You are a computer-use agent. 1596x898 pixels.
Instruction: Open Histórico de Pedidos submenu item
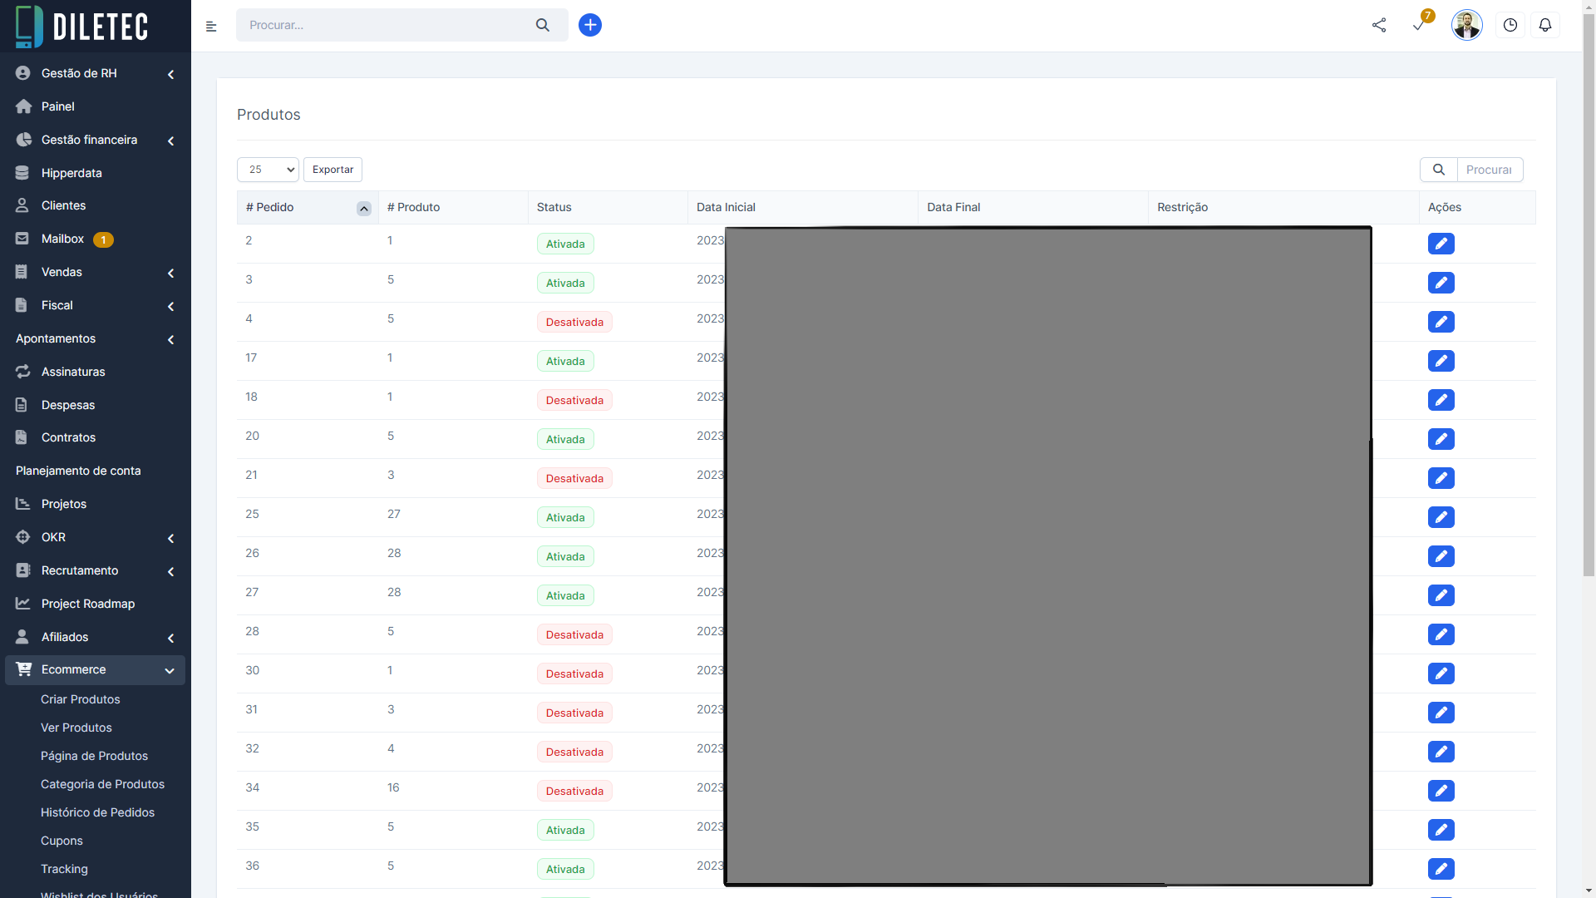coord(97,812)
